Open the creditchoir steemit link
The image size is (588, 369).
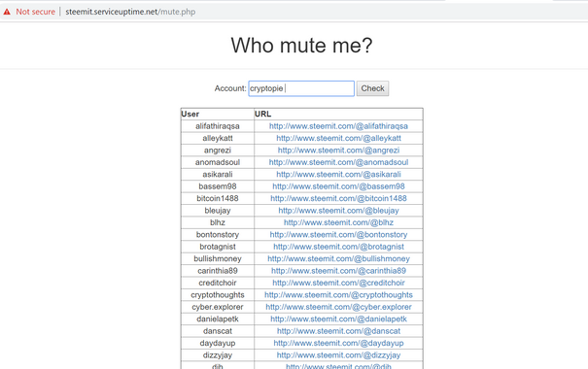click(338, 283)
